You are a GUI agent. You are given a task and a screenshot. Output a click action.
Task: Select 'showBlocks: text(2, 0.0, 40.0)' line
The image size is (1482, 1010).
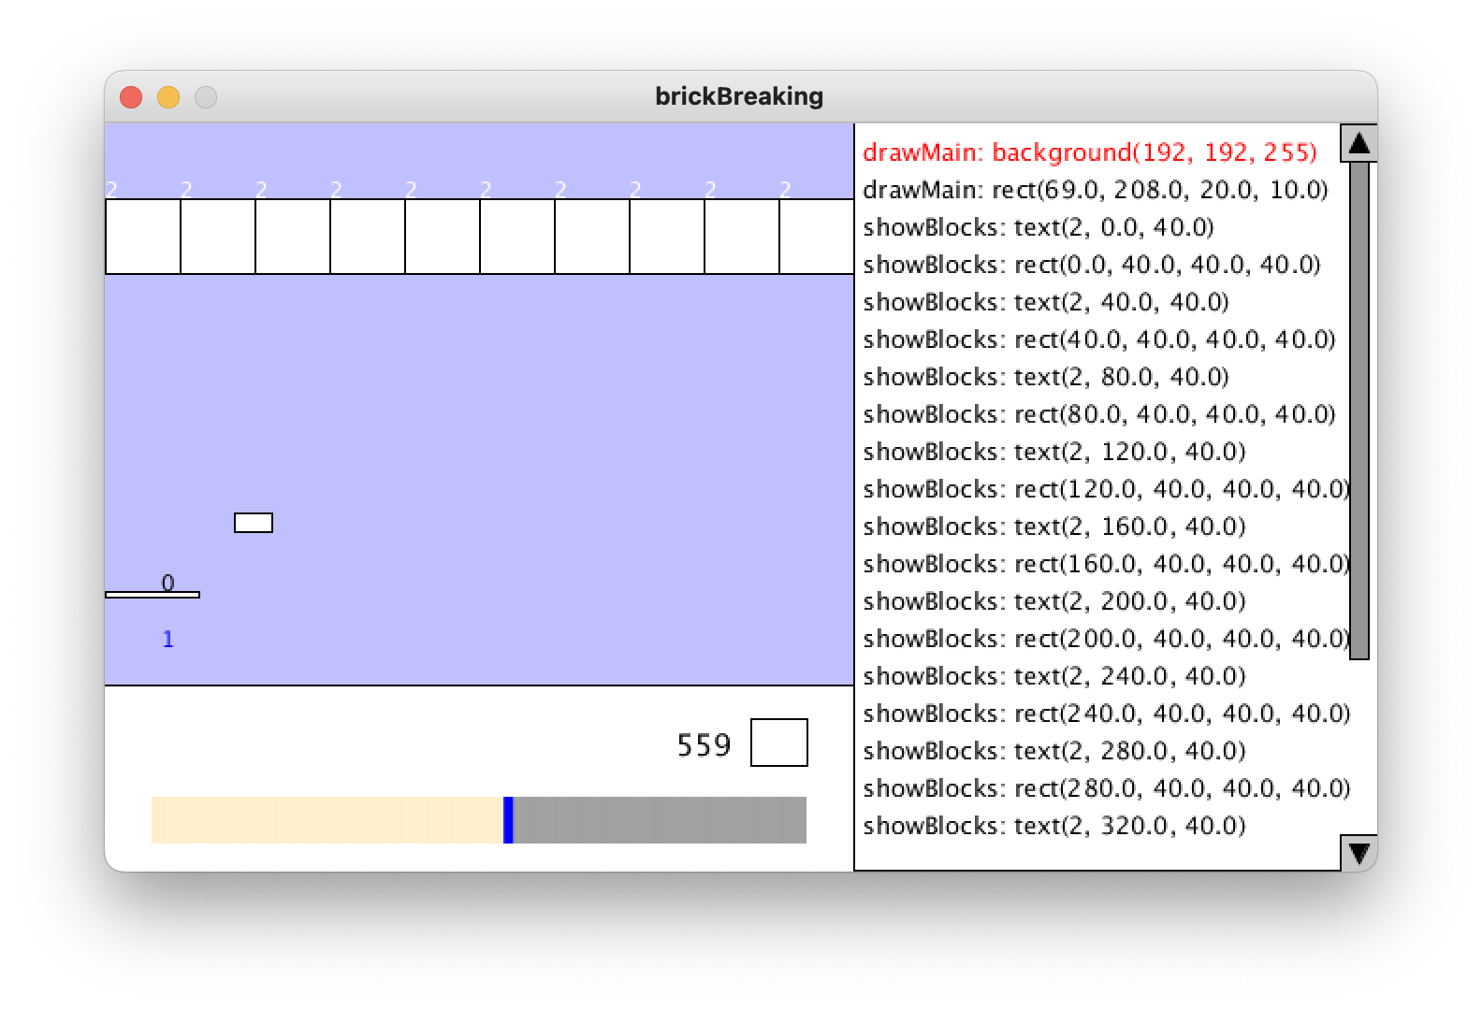1039,227
